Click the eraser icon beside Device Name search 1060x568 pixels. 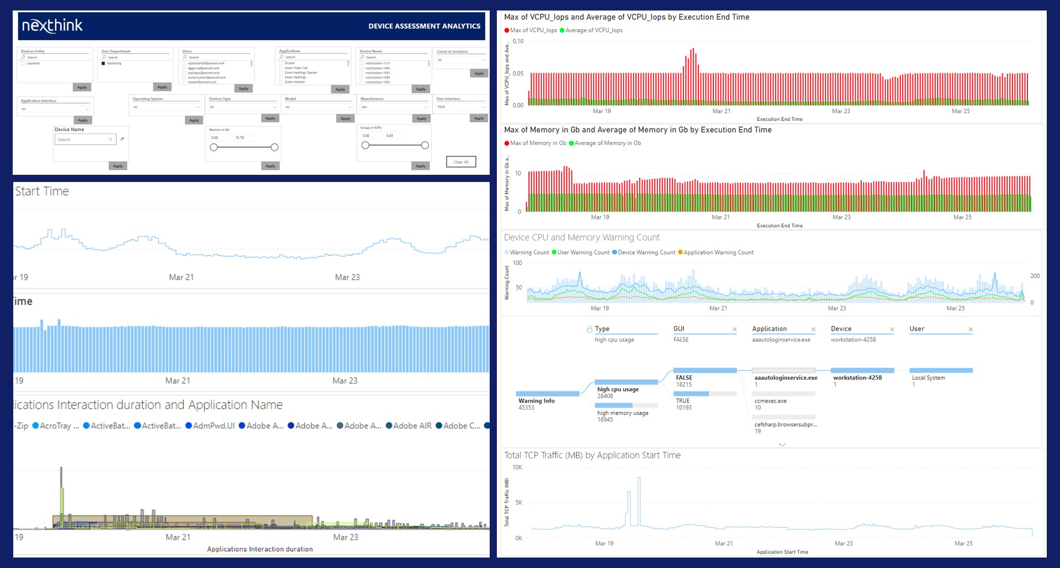(x=122, y=139)
